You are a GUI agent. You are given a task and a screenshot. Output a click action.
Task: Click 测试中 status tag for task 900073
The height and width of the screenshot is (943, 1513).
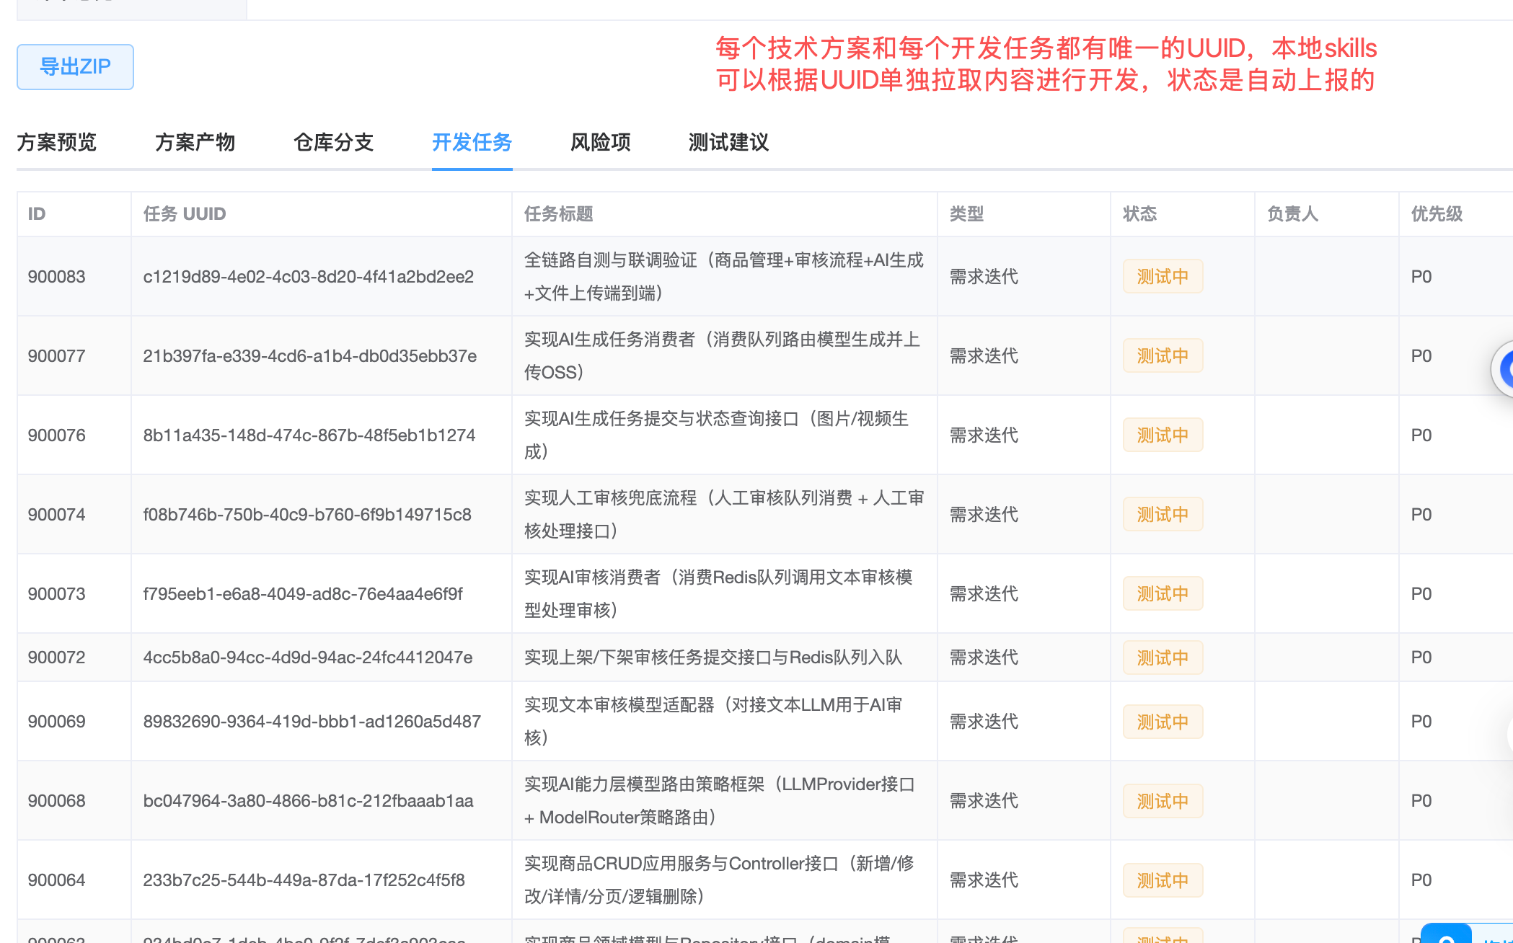[x=1163, y=594]
